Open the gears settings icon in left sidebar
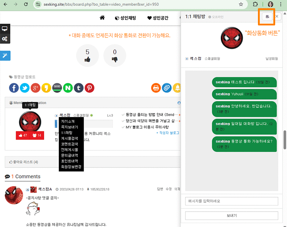The width and height of the screenshot is (287, 227). click(x=5, y=39)
